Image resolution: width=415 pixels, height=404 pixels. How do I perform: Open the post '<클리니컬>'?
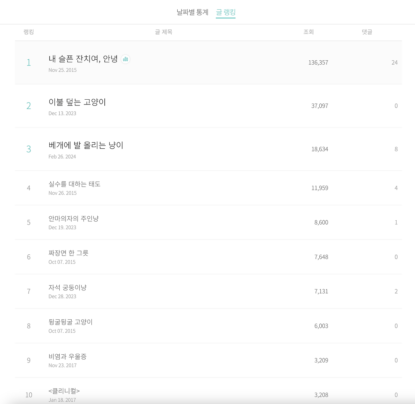[x=64, y=391]
